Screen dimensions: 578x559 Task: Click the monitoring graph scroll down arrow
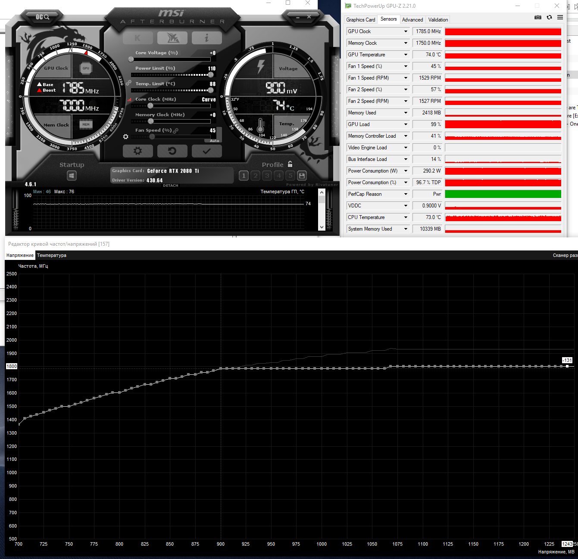322,227
